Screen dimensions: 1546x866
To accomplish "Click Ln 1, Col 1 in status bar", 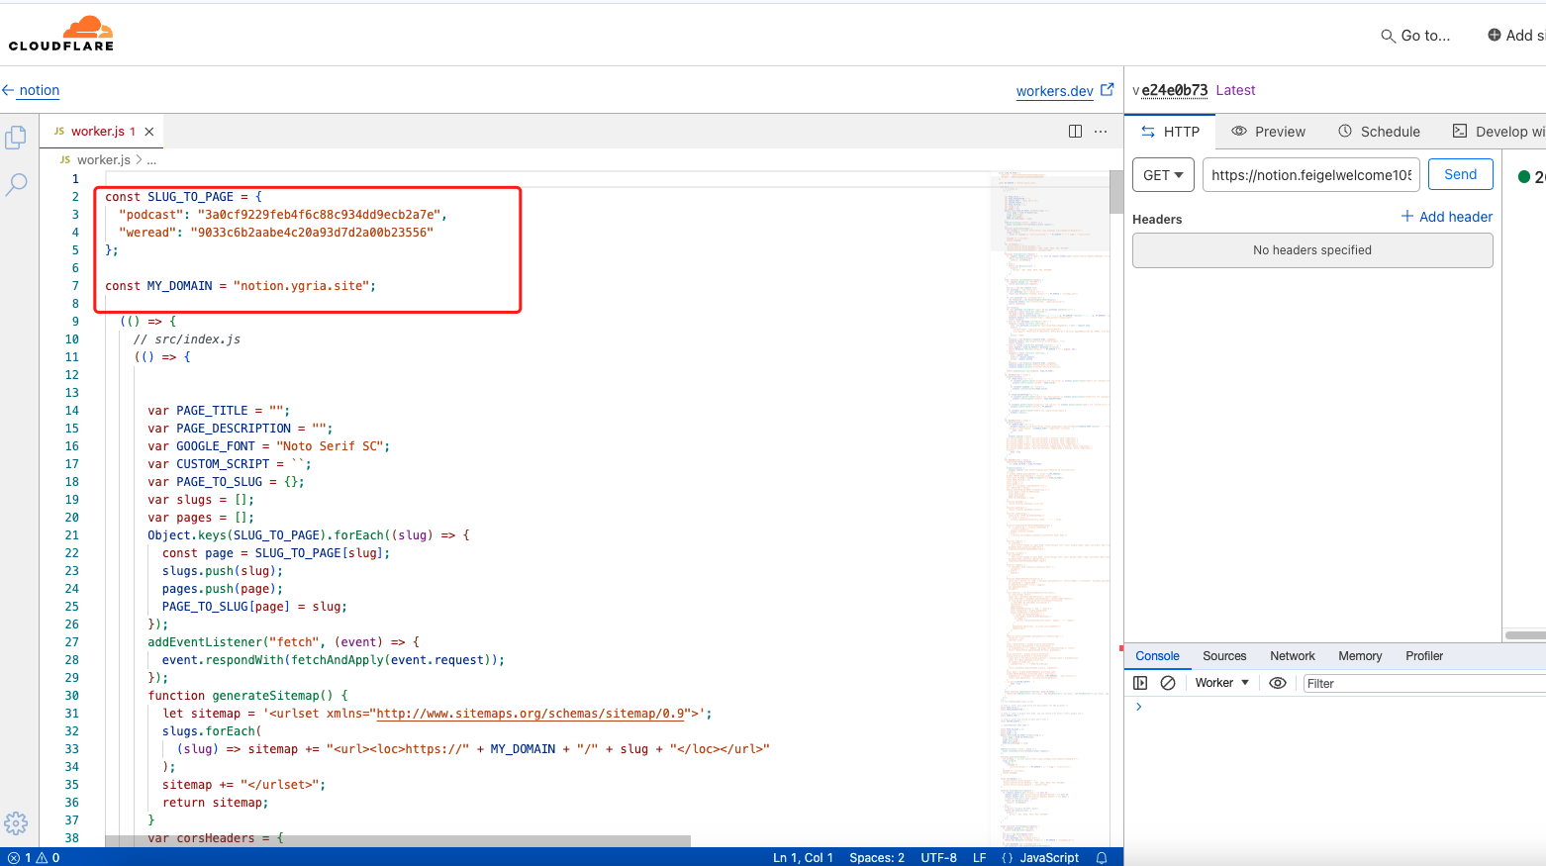I will coord(803,858).
